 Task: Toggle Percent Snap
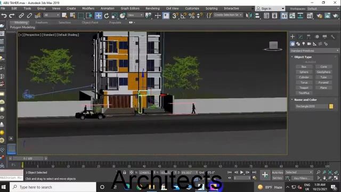pos(191,15)
